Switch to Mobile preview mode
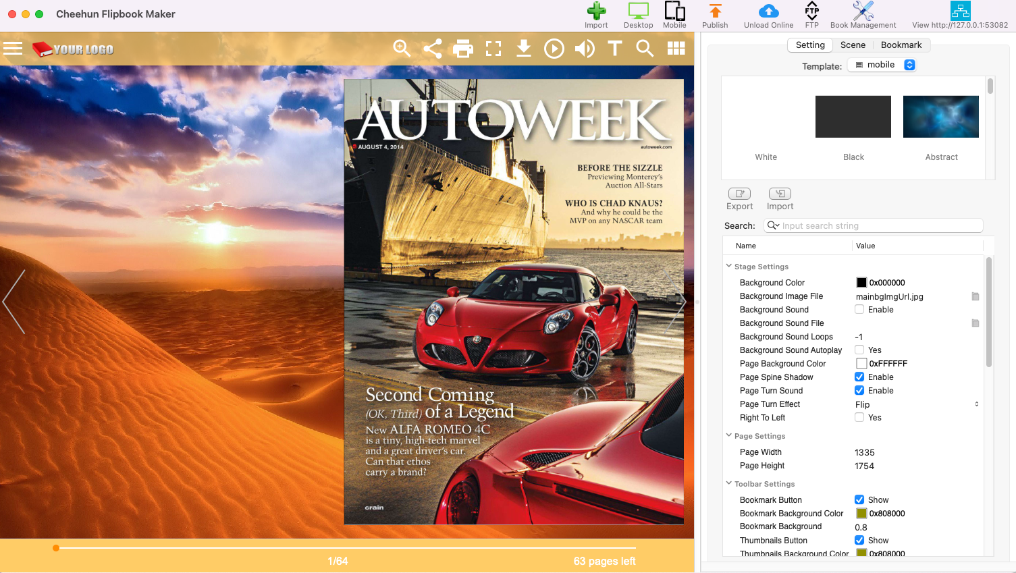This screenshot has width=1016, height=573. (x=674, y=11)
